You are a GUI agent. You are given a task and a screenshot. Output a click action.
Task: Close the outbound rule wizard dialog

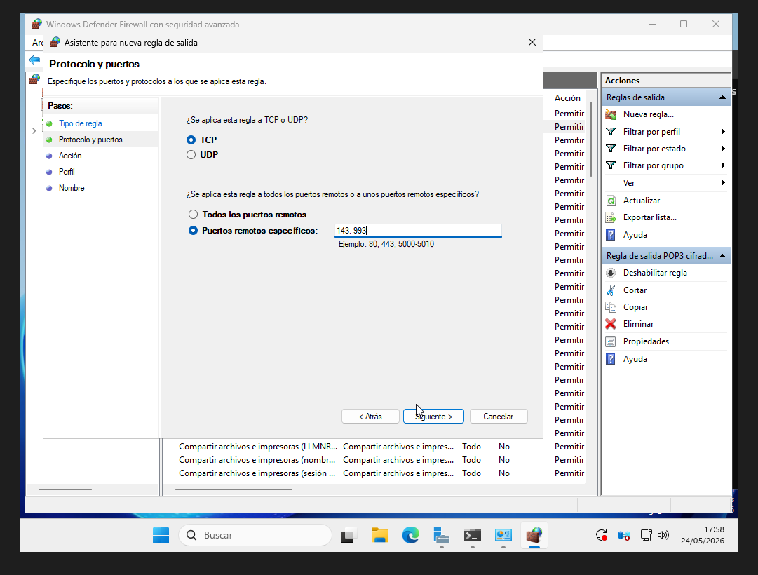pos(532,43)
